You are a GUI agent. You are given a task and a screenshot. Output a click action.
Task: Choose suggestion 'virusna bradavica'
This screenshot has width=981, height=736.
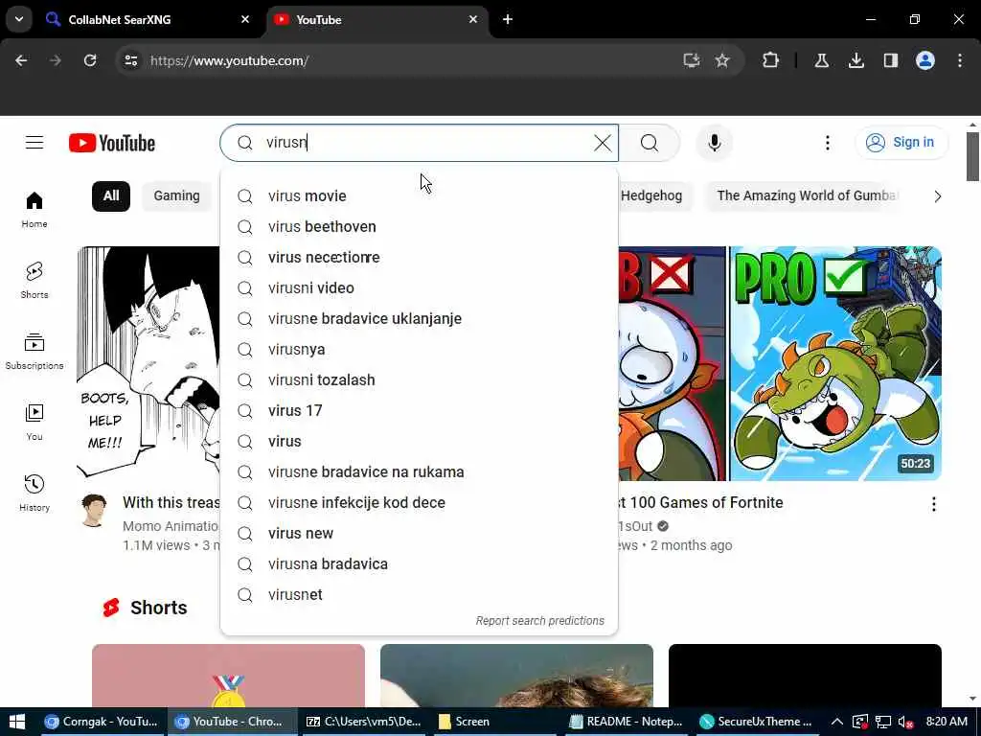click(420, 563)
